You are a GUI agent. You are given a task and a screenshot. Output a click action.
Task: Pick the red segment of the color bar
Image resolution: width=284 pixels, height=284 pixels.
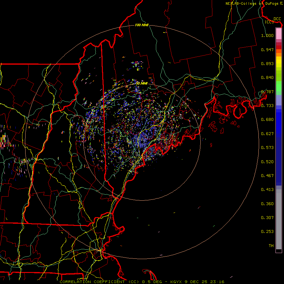click(279, 47)
